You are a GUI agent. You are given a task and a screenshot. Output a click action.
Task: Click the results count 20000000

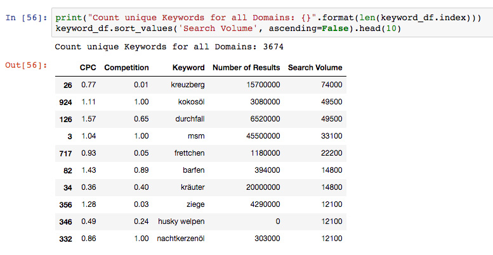(263, 187)
